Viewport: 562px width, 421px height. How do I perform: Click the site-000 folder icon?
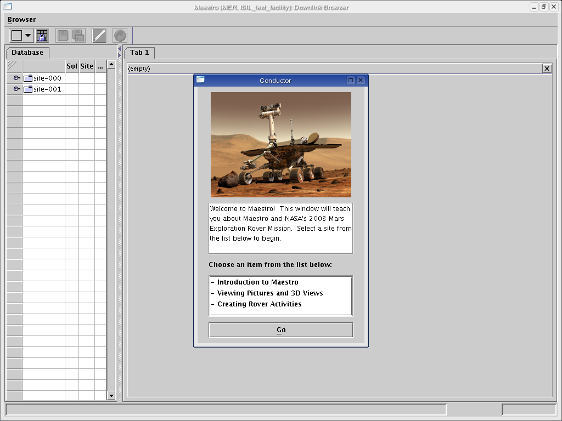click(28, 78)
